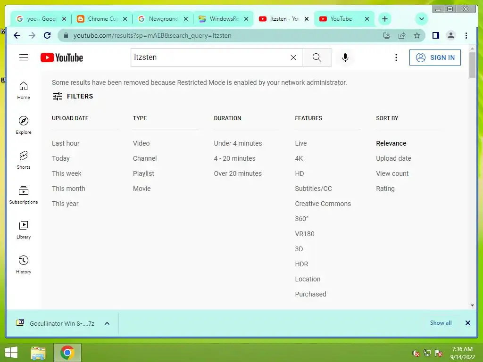
Task: Filter by Last hour
Action: click(66, 143)
